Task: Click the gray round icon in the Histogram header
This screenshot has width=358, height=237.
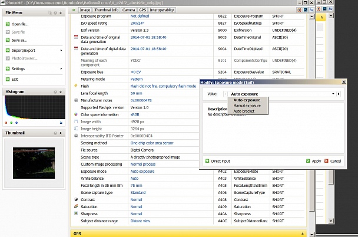Action: coord(55,92)
